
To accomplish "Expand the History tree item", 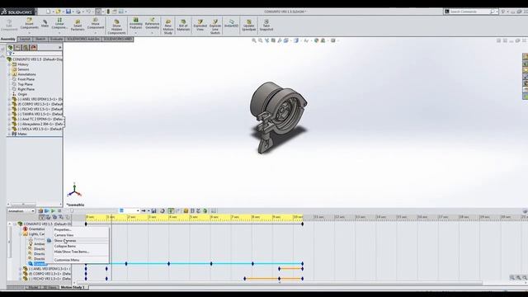I will [9, 64].
